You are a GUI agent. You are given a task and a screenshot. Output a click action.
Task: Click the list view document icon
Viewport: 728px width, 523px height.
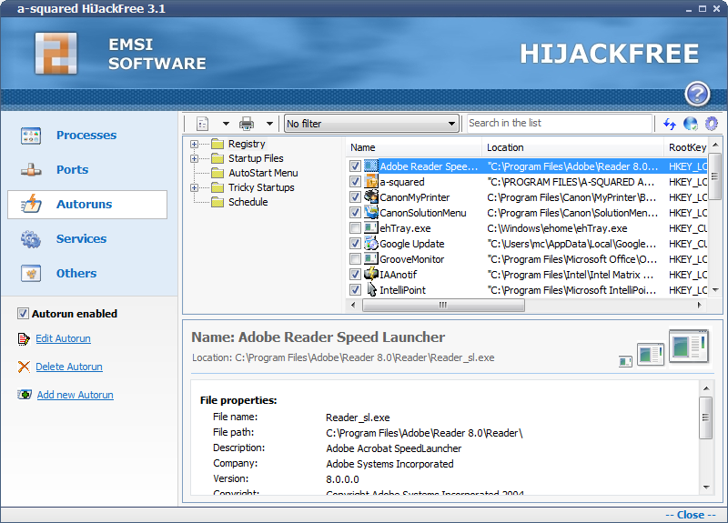203,124
